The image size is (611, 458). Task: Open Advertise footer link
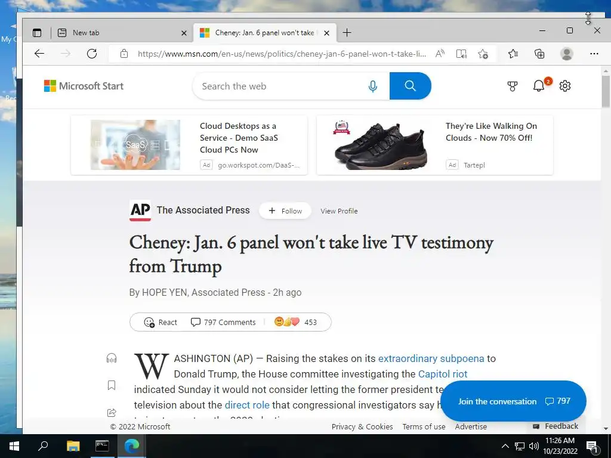pos(471,426)
